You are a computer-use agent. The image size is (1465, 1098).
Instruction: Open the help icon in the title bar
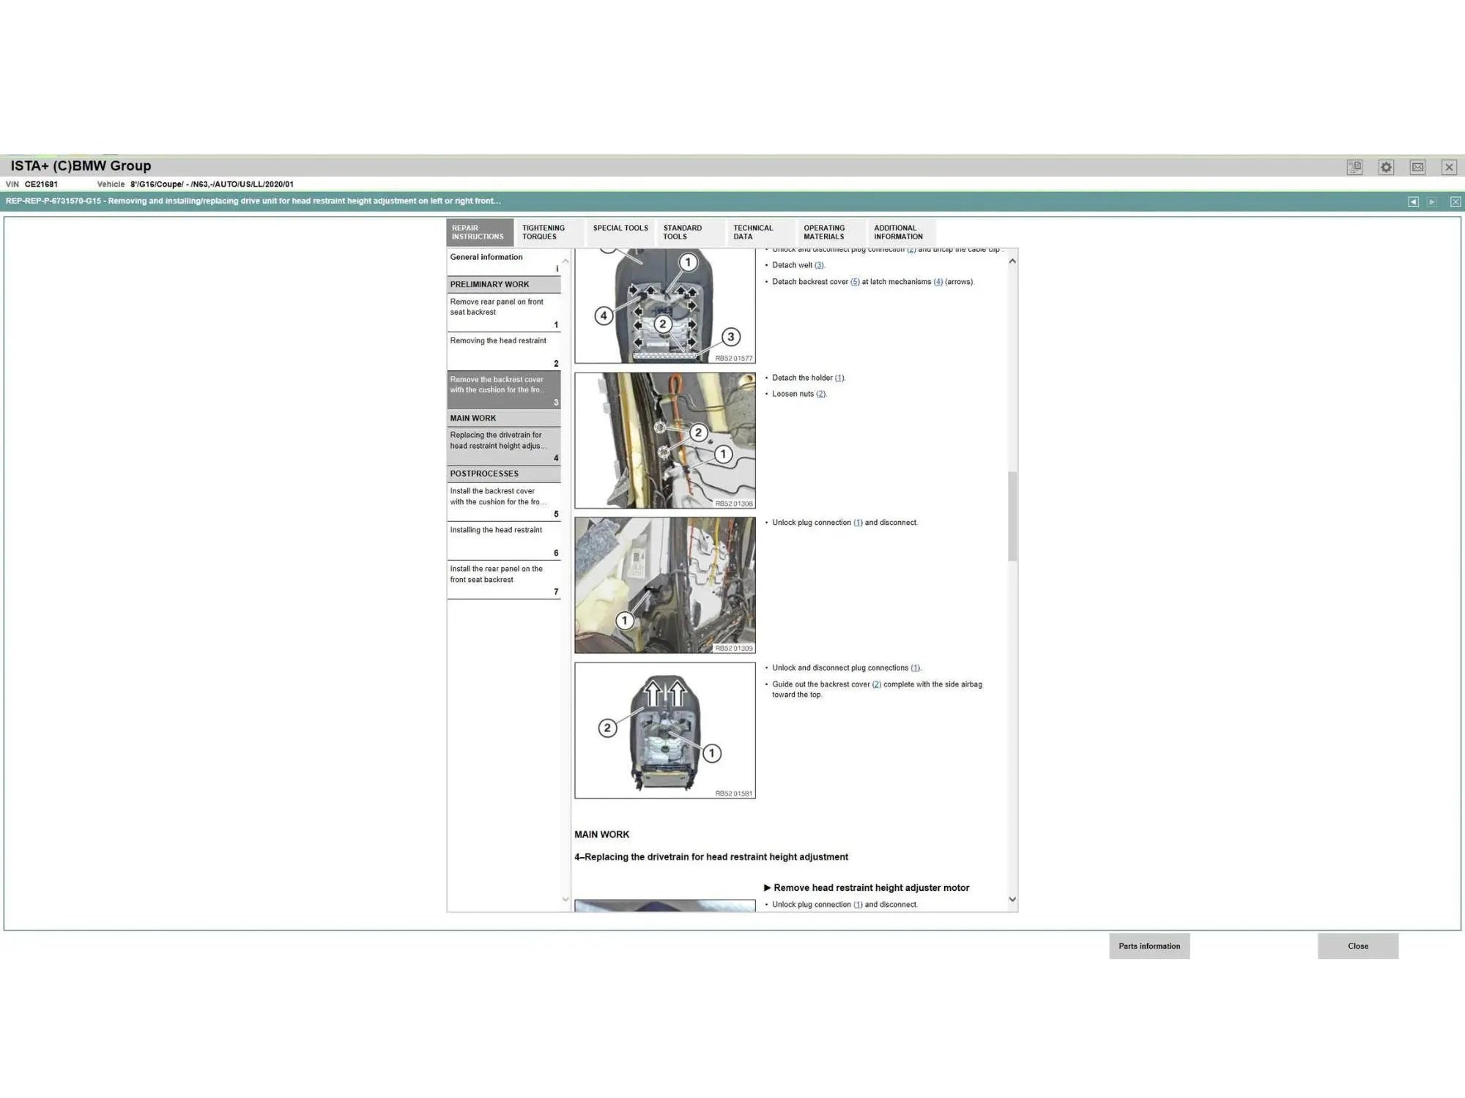1354,167
